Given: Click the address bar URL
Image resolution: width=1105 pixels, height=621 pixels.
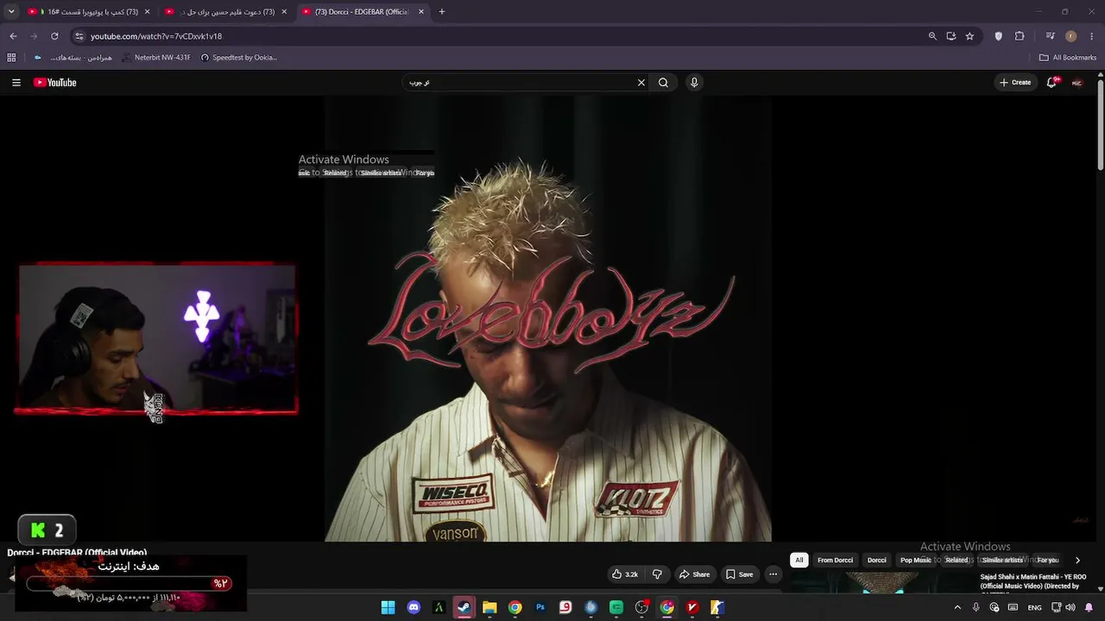Looking at the screenshot, I should point(156,36).
